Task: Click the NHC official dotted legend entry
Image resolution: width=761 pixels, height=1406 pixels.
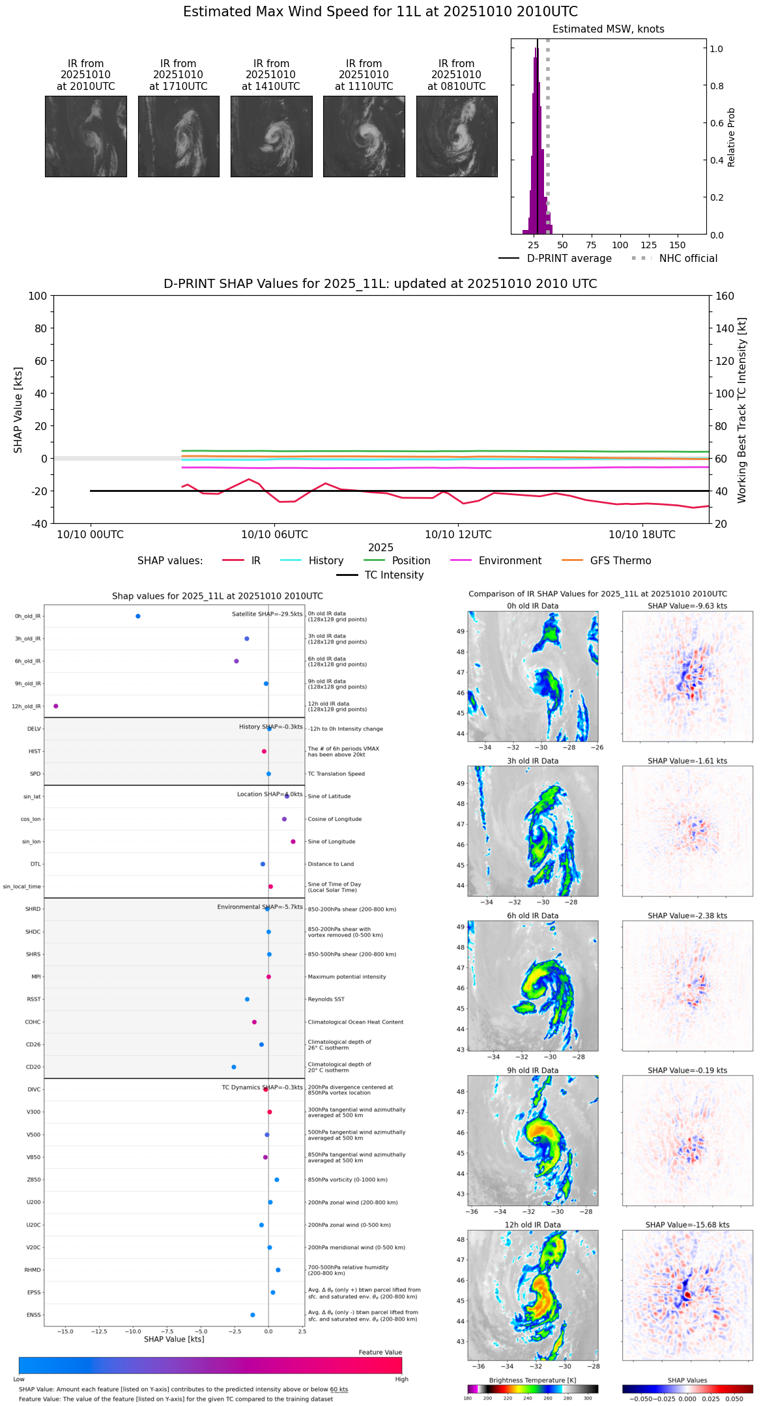Action: (x=674, y=258)
